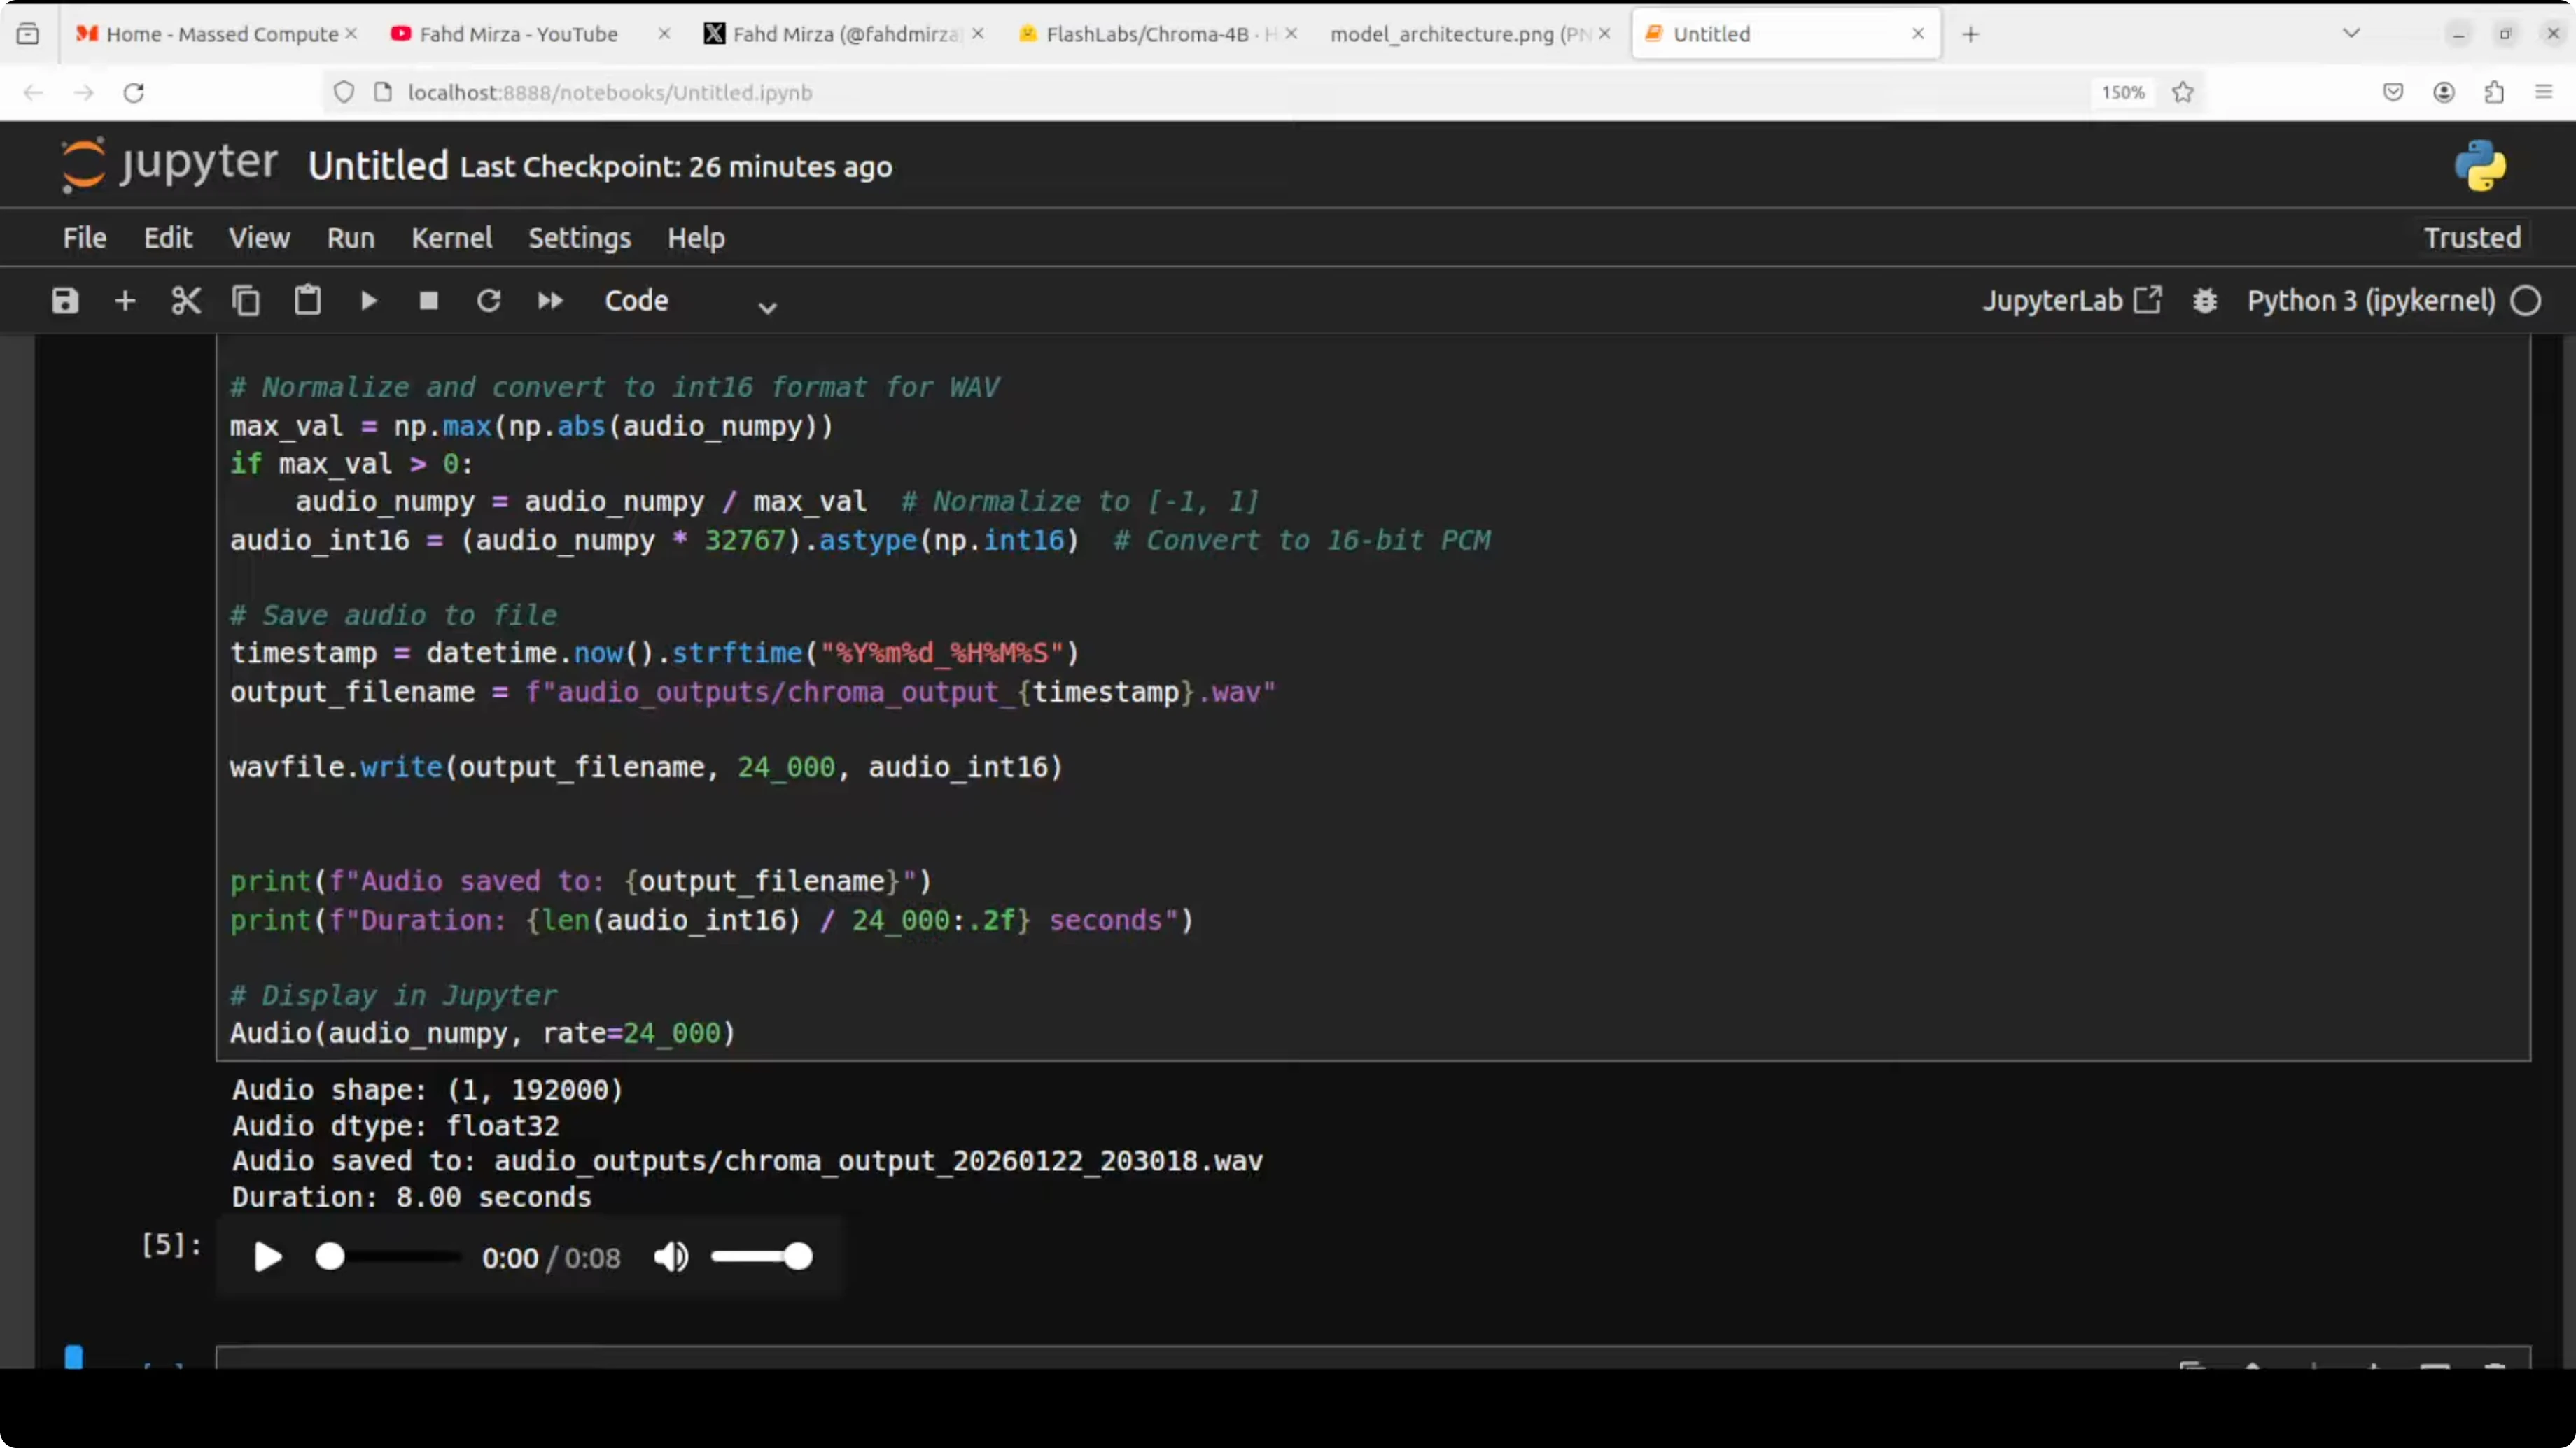Run the selected cell
The width and height of the screenshot is (2576, 1448).
tap(368, 301)
